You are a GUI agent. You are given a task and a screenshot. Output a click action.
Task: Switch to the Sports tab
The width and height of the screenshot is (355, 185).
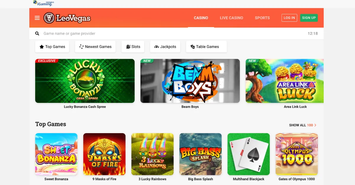262,18
